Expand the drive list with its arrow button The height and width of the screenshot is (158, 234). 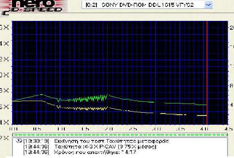coord(208,5)
